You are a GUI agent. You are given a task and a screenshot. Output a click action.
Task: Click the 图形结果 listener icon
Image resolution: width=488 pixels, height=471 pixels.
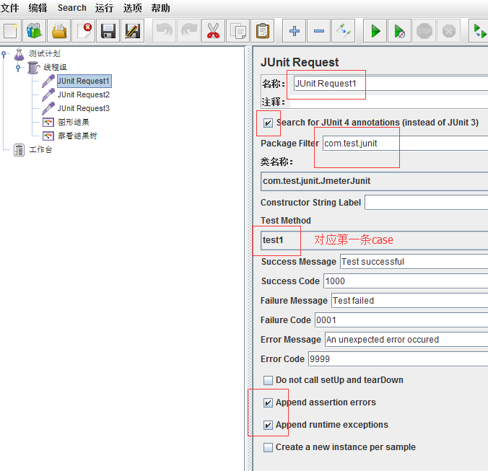pos(48,122)
